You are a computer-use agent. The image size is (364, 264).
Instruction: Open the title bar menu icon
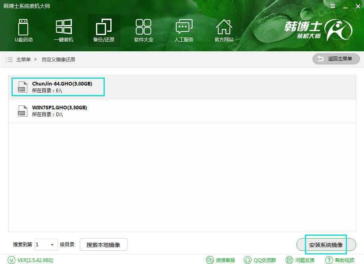333,6
